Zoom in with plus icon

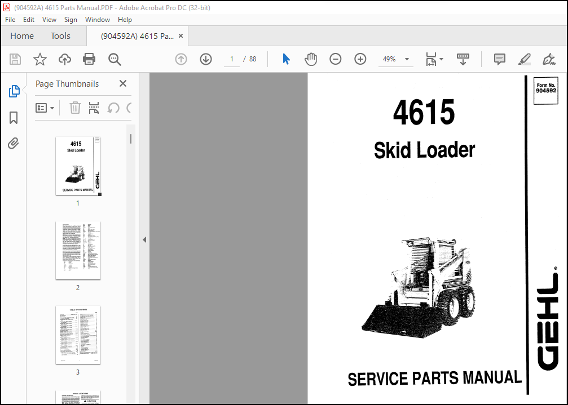pos(360,59)
